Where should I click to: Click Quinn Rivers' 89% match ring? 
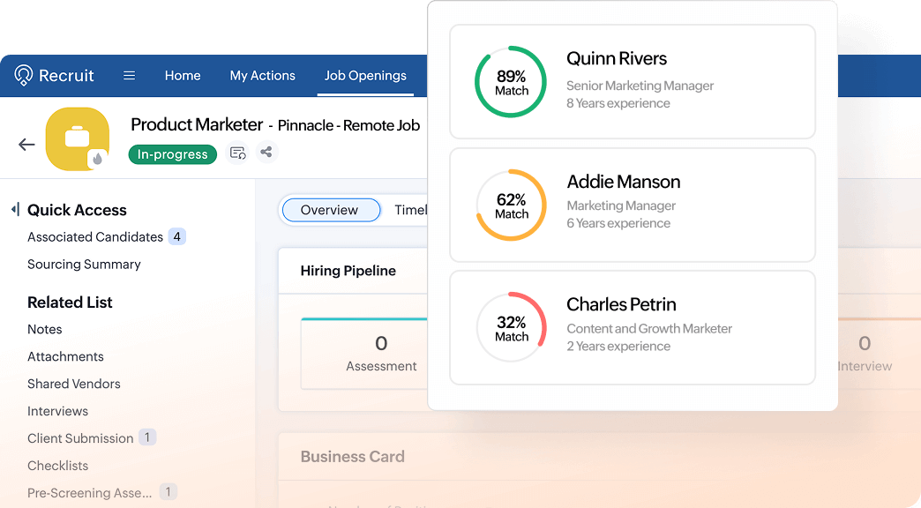pyautogui.click(x=511, y=81)
